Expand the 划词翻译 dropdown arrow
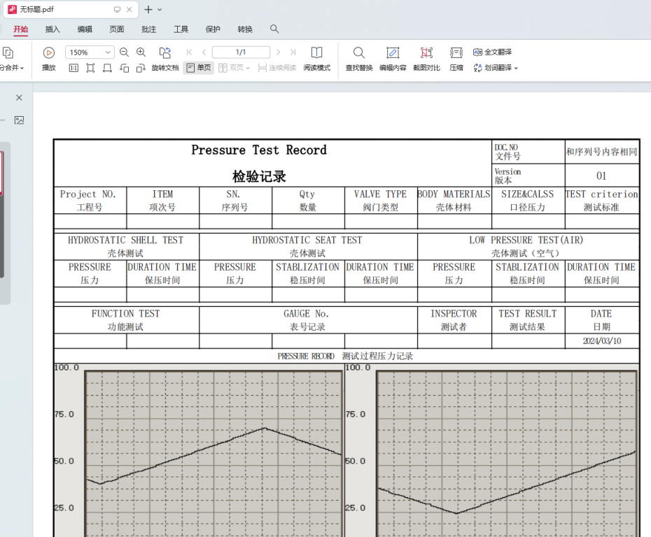The image size is (651, 537). pyautogui.click(x=516, y=68)
